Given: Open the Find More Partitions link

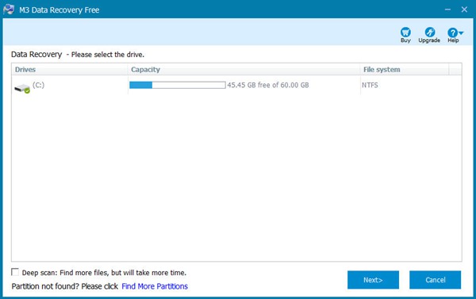Looking at the screenshot, I should point(155,286).
